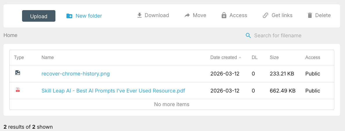Click the Delete trash can icon
This screenshot has width=345, height=131.
tap(310, 15)
